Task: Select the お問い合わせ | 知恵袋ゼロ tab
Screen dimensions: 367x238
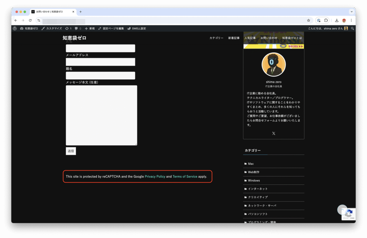Action: (x=53, y=12)
